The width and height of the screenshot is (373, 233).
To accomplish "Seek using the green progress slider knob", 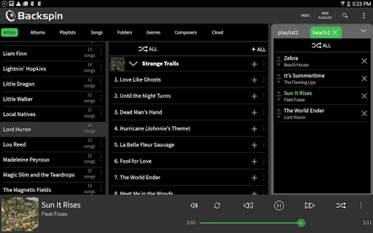I will [301, 223].
